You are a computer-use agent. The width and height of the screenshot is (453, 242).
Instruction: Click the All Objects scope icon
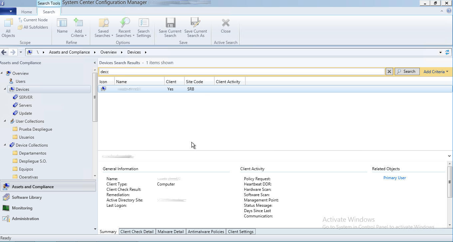click(x=8, y=23)
